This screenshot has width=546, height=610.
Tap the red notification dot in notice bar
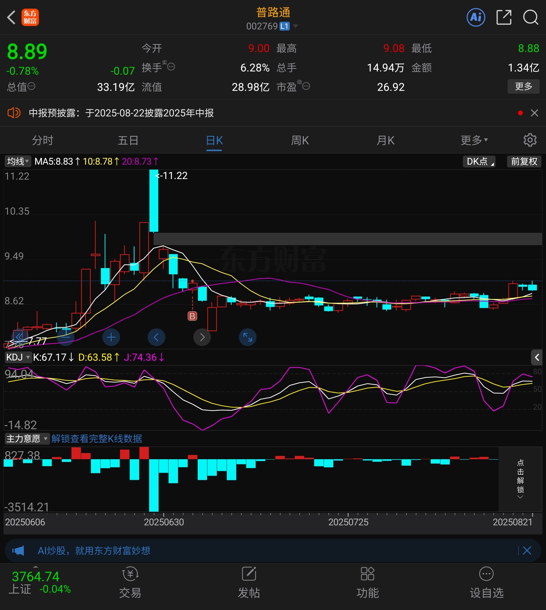click(520, 113)
